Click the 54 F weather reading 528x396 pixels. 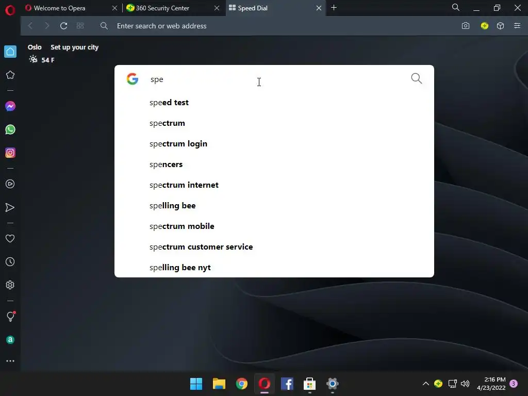tap(48, 60)
